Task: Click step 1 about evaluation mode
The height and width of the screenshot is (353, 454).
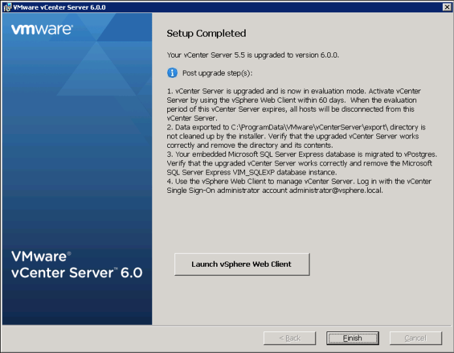Action: 302,104
